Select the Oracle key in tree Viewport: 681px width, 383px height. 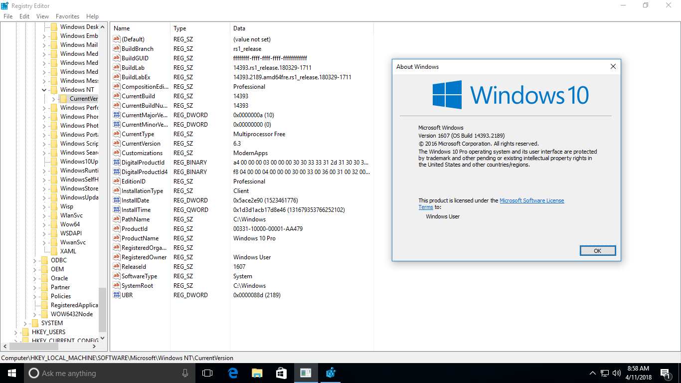(x=59, y=278)
